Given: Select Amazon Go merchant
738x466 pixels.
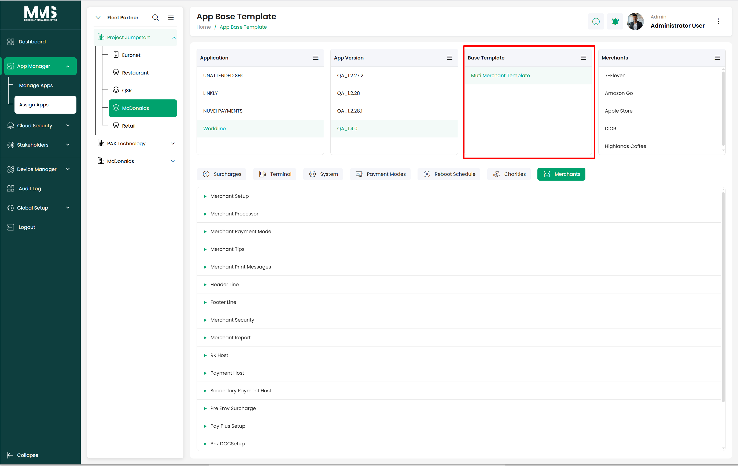Looking at the screenshot, I should pos(660,93).
